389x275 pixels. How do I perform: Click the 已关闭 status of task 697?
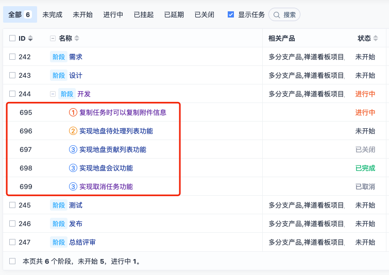(x=365, y=149)
